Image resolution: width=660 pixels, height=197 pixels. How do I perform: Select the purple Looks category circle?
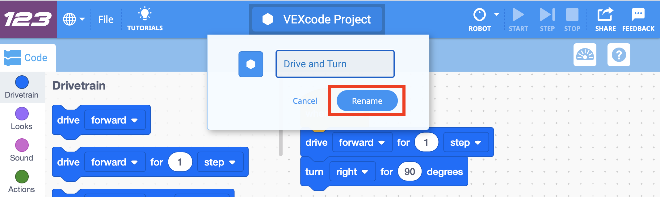point(22,114)
